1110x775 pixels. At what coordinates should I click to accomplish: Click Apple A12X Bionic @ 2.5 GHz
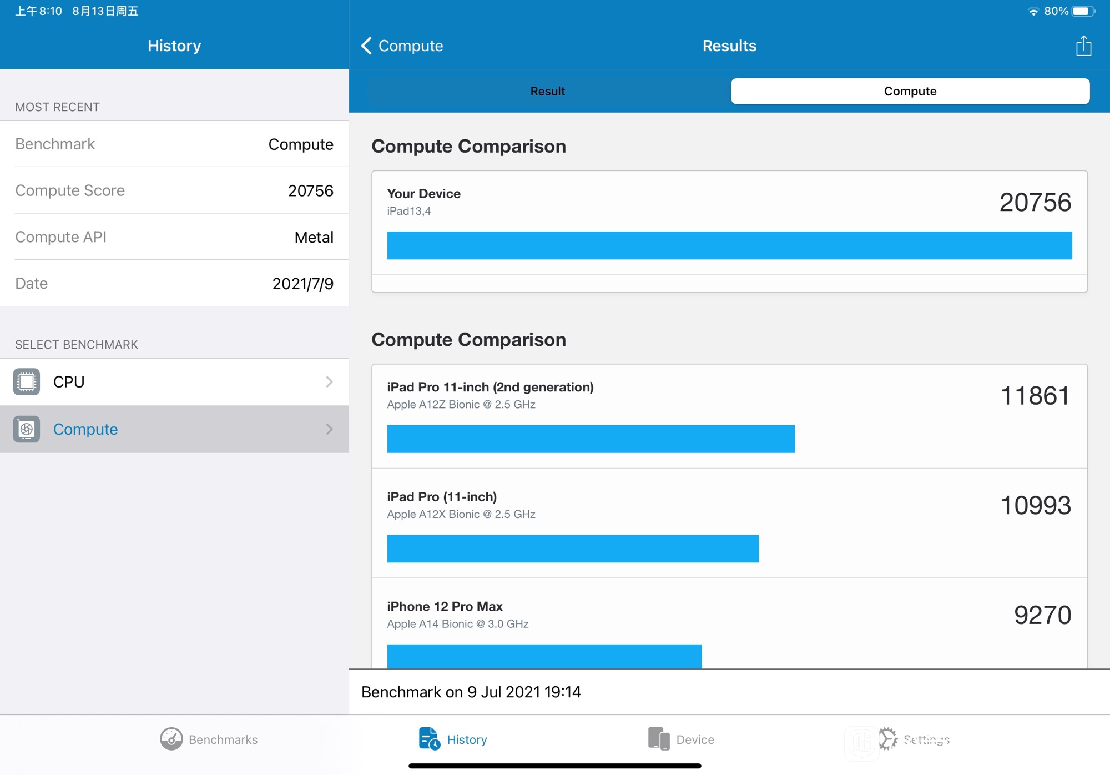pos(461,514)
